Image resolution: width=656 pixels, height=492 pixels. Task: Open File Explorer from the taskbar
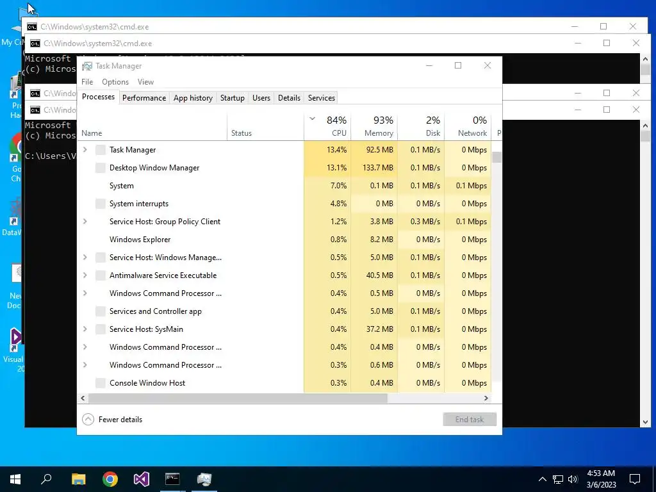point(78,479)
